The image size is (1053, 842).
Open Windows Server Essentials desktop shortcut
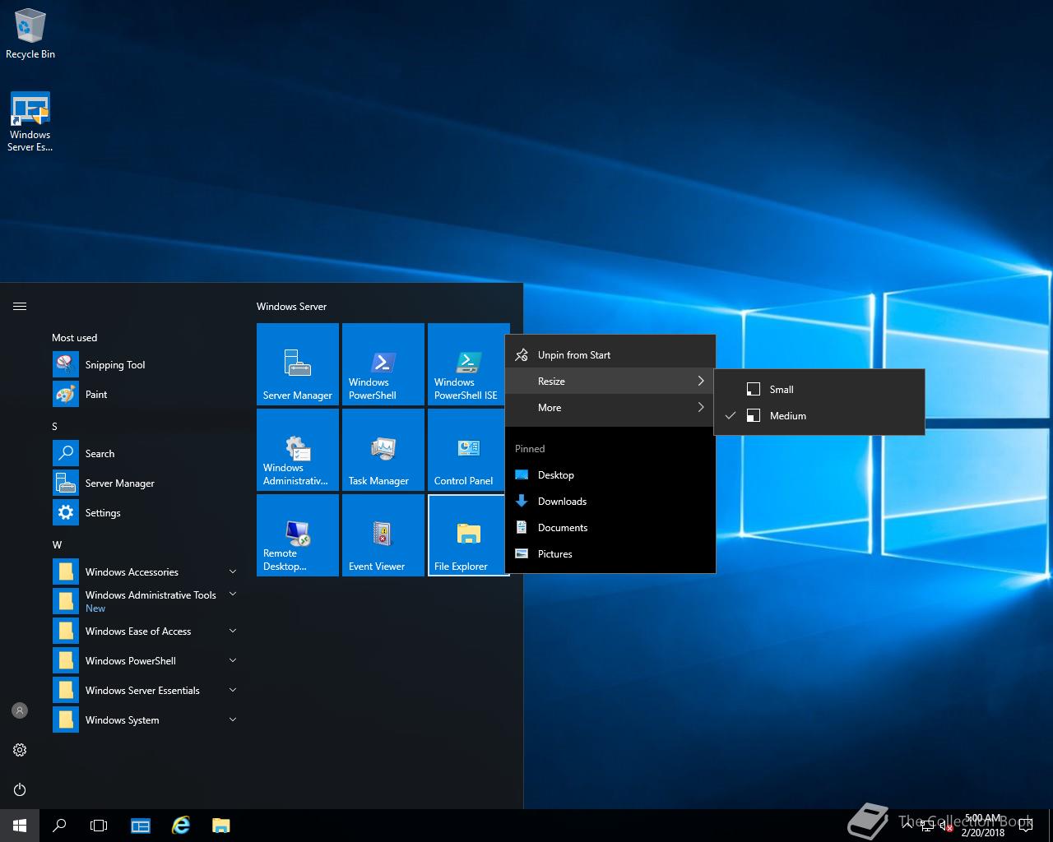30,122
